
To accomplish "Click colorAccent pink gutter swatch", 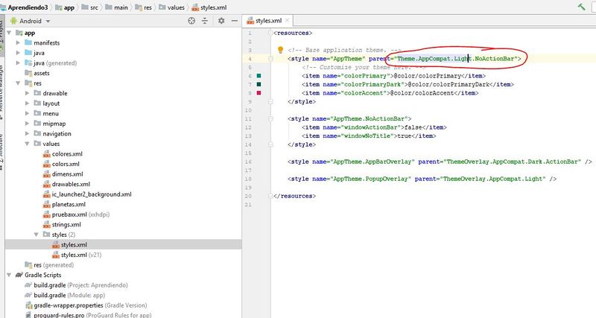I will [x=259, y=92].
